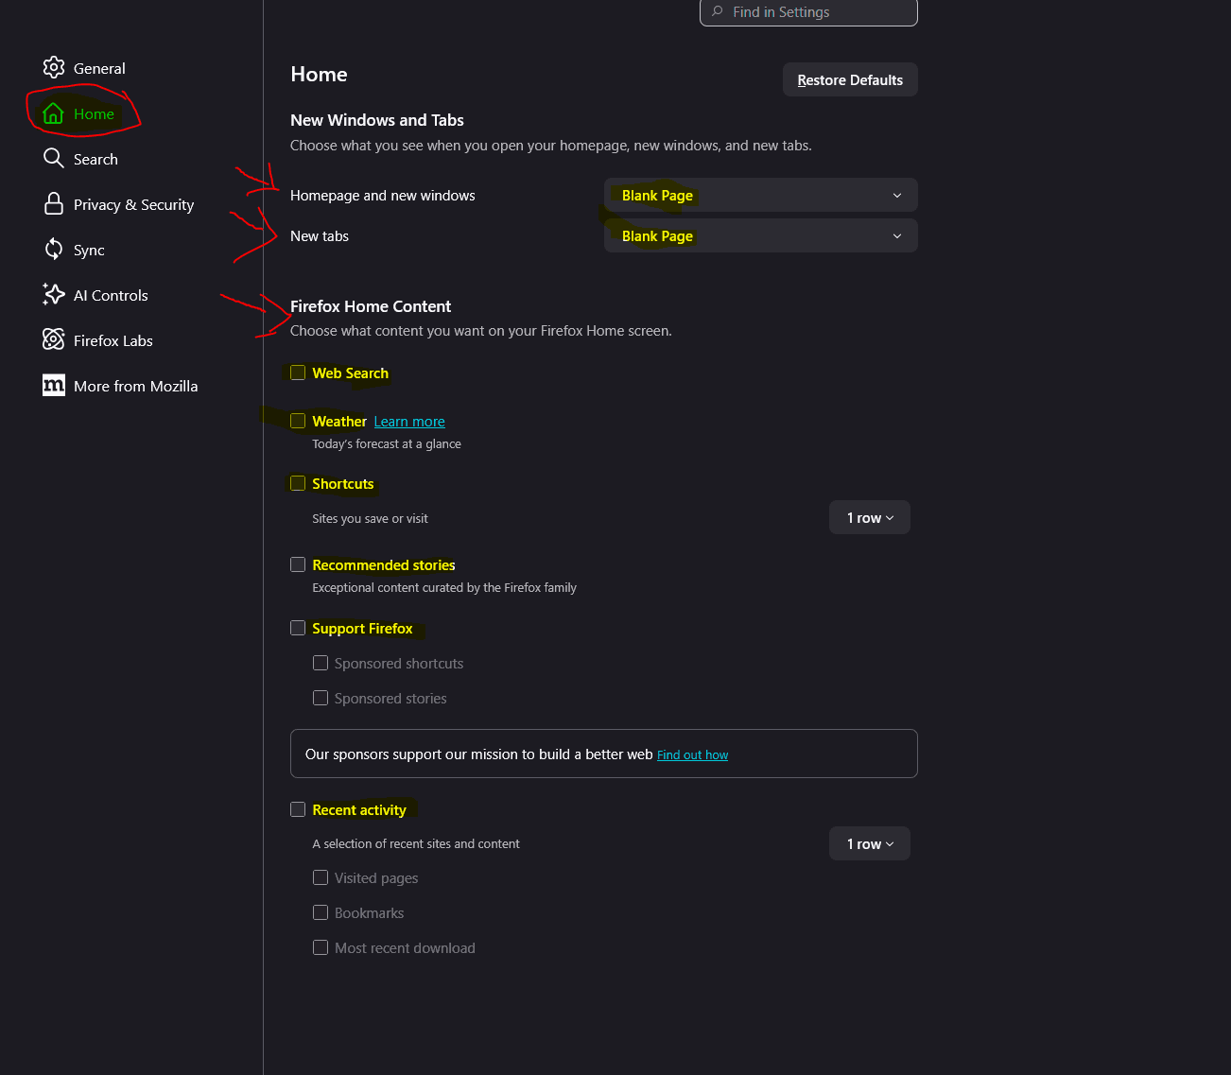
Task: Click the New Windows and Tabs heading
Action: click(377, 120)
